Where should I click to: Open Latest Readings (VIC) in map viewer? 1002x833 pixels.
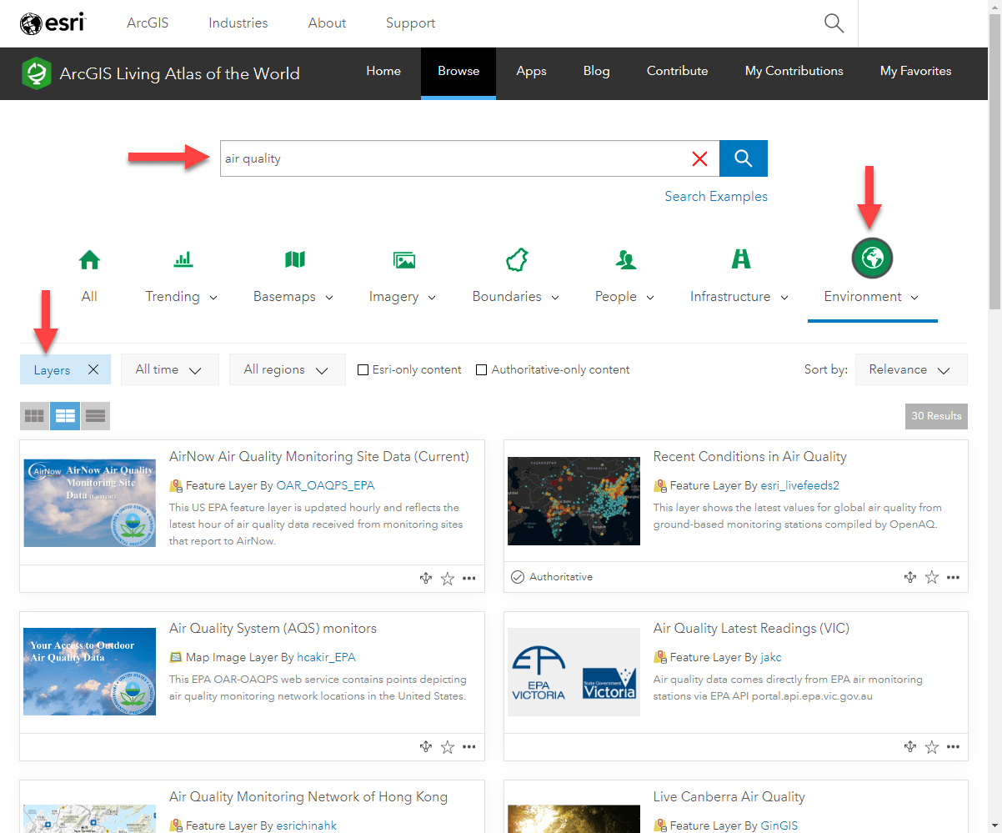click(x=910, y=747)
